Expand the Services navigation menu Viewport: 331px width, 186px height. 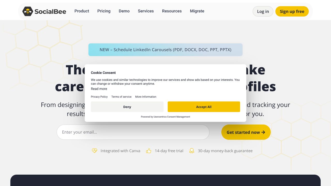146,11
